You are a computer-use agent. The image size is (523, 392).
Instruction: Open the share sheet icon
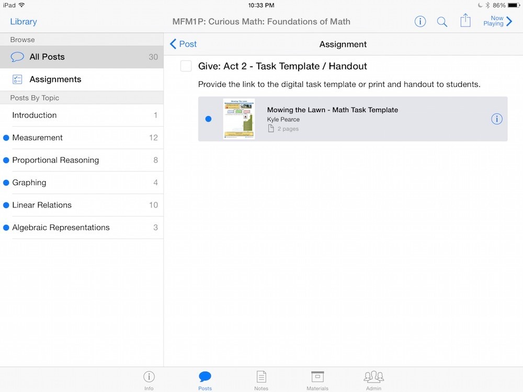465,21
